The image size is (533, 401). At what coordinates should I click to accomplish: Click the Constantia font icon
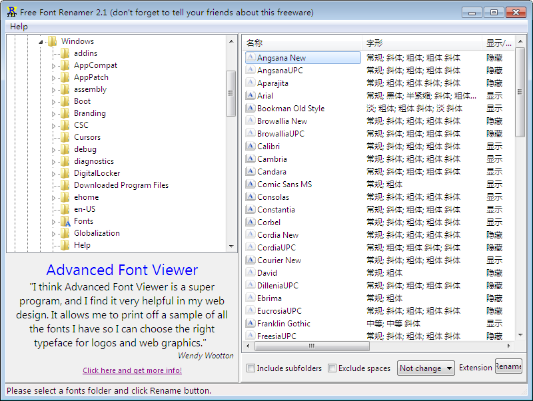tap(251, 209)
